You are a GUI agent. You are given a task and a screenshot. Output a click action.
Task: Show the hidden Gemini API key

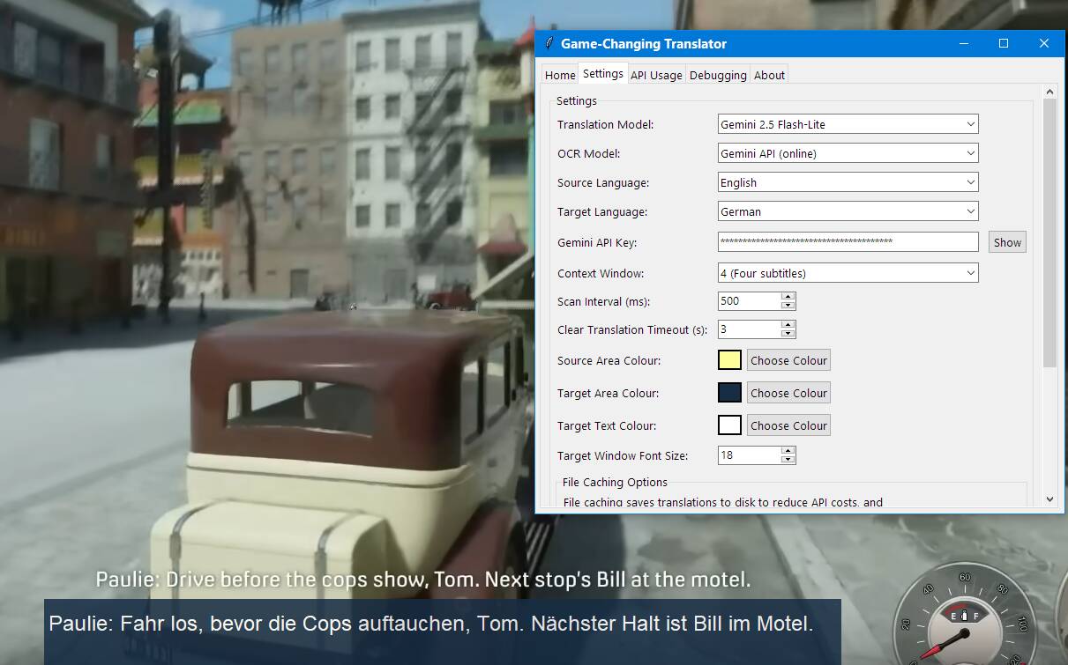1007,242
